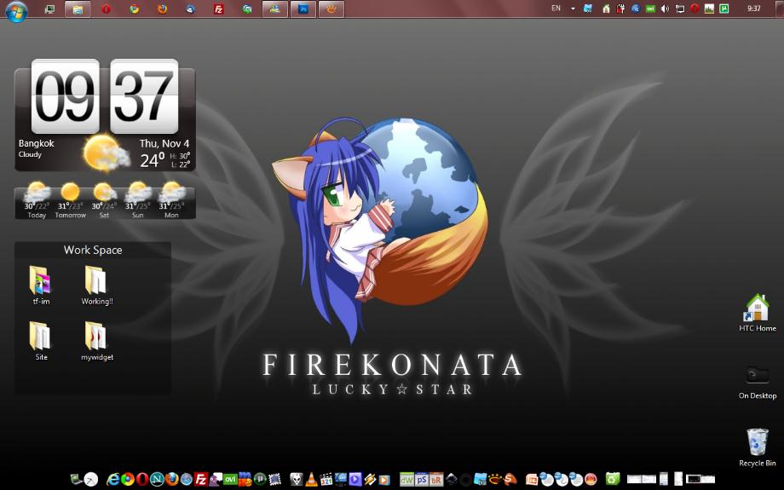Screen dimensions: 784x490
Task: Launch uTorrent from the dock
Action: [260, 480]
